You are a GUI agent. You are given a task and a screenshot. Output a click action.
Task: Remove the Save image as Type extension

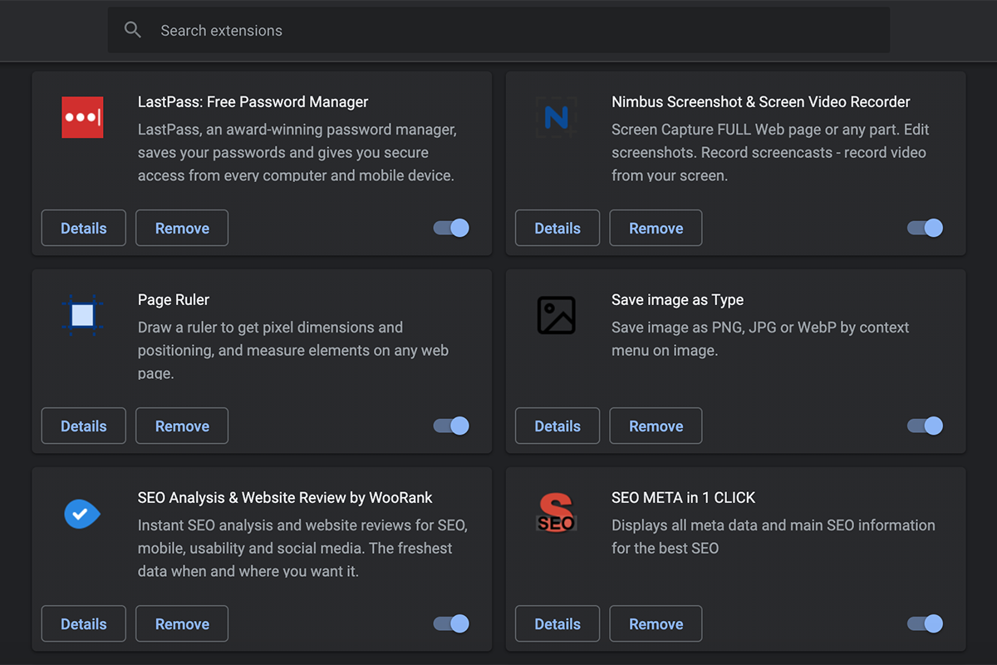point(656,426)
